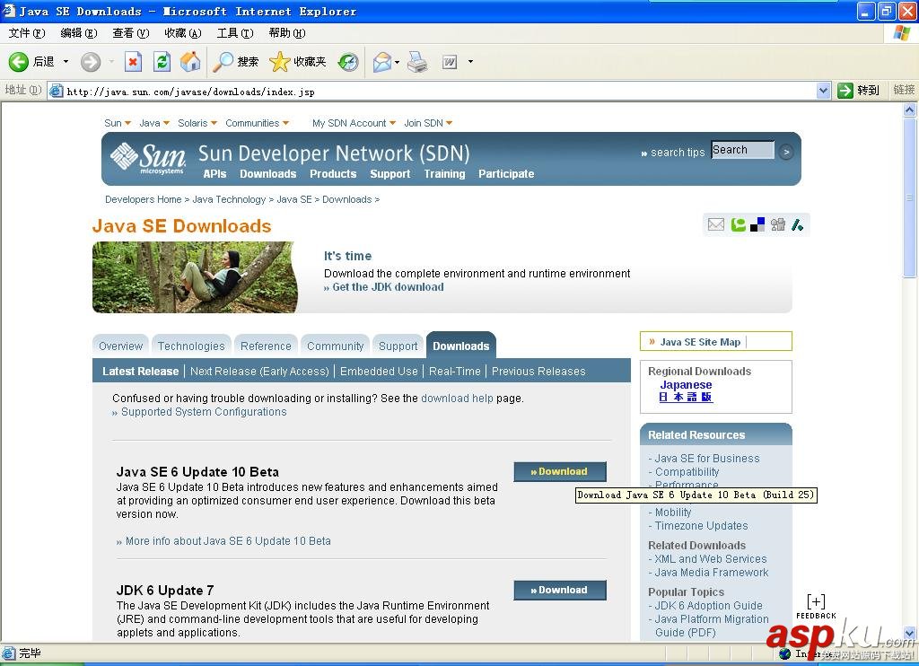Switch to the Community tab
This screenshot has width=919, height=666.
click(x=336, y=346)
